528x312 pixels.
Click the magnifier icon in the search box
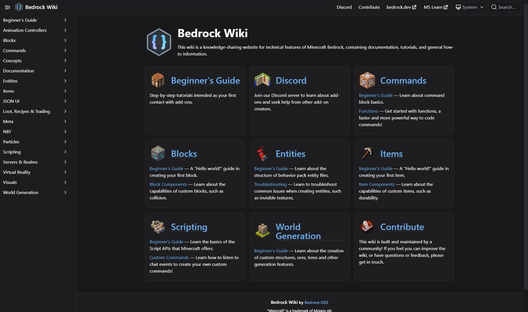[494, 7]
